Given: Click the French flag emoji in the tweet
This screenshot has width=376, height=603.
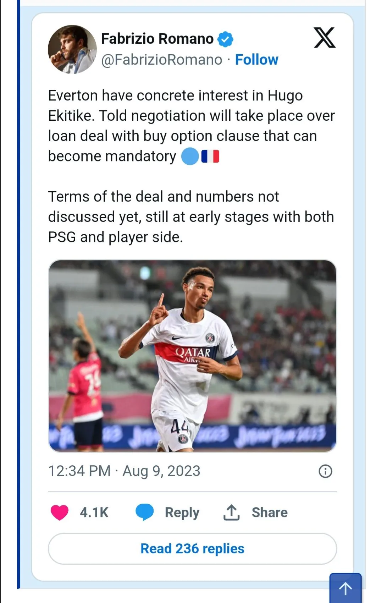Looking at the screenshot, I should tap(210, 156).
